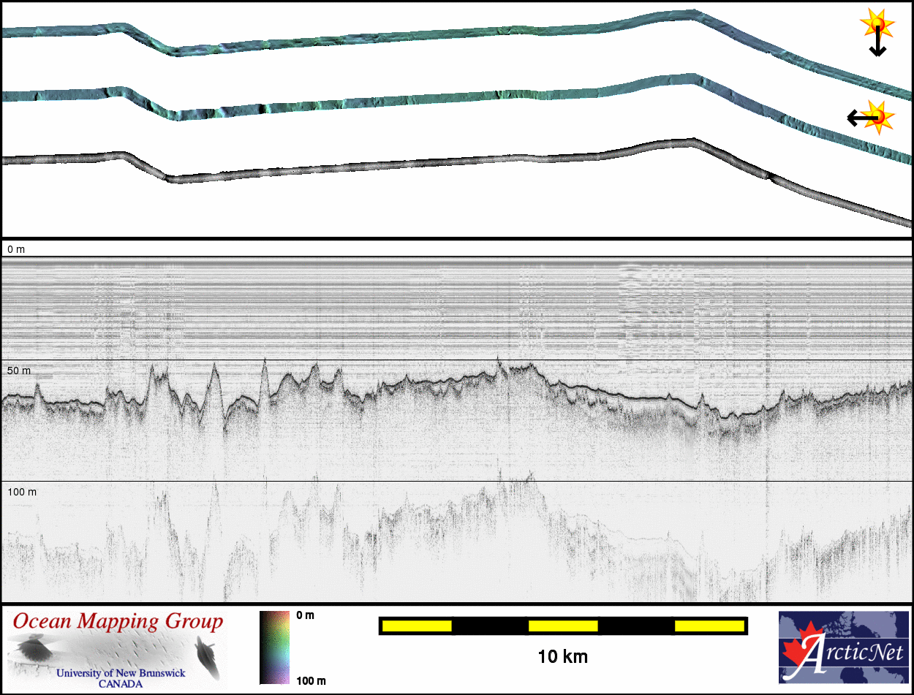Click the 0 m depth label above profile
Viewport: 914px width, 695px height.
pyautogui.click(x=16, y=249)
